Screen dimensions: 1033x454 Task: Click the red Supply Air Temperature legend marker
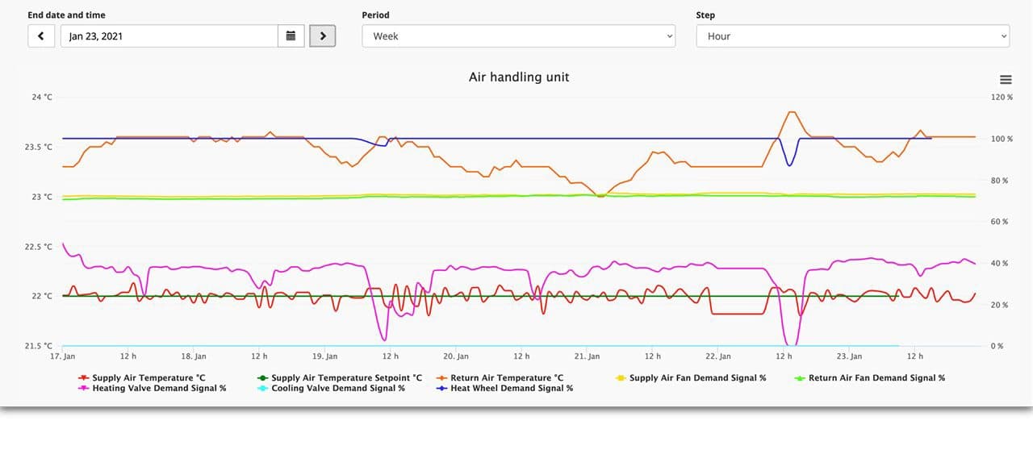coord(83,377)
